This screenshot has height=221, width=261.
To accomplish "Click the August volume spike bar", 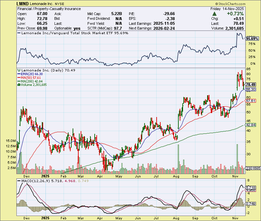I will pos(178,159).
